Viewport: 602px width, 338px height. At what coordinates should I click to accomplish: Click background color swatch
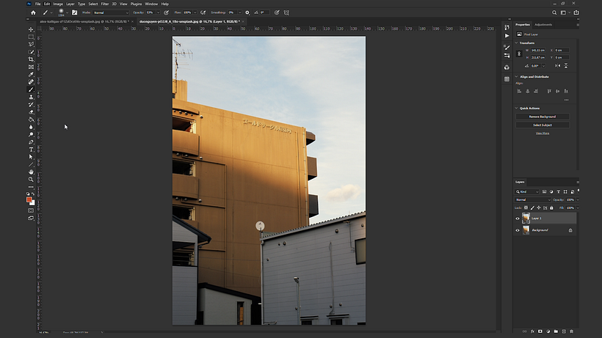coord(33,203)
